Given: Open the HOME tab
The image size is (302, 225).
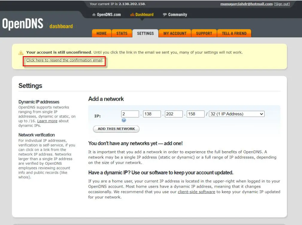Looking at the screenshot, I should (x=101, y=33).
